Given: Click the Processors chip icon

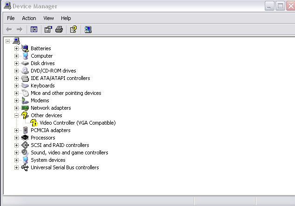Looking at the screenshot, I should point(25,138).
